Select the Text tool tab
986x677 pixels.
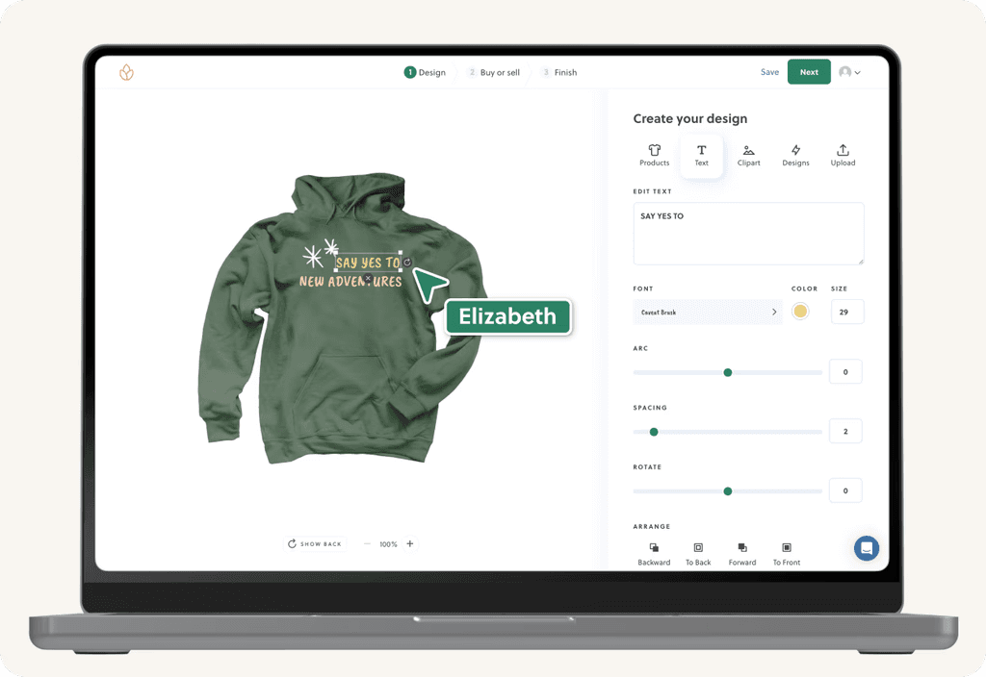(701, 155)
